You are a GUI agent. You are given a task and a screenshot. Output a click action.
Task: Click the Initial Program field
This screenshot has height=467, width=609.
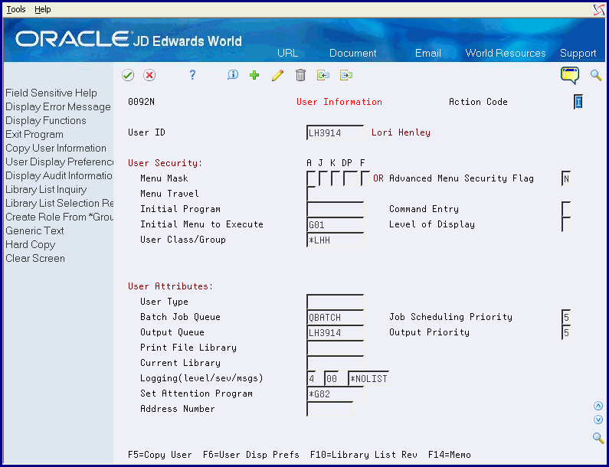[x=335, y=209]
